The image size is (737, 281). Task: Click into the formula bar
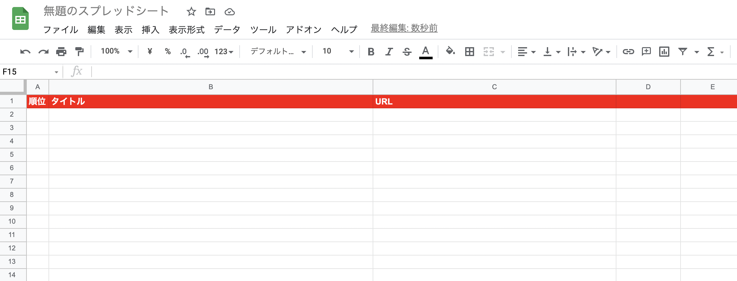pyautogui.click(x=414, y=72)
